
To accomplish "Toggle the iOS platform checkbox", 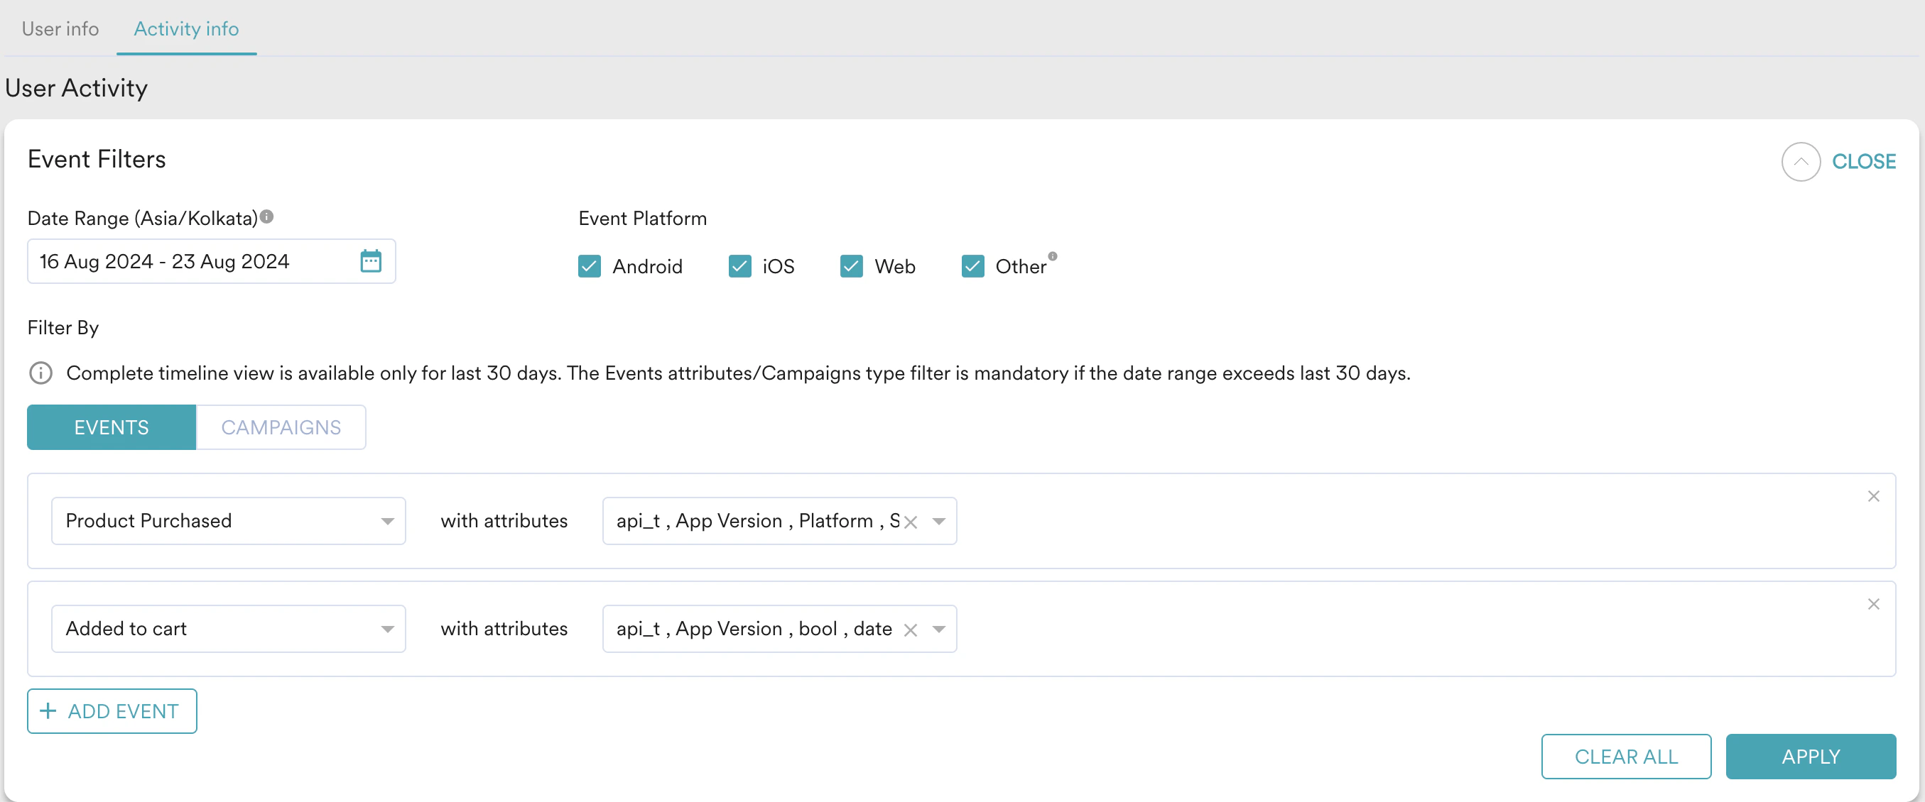I will [x=739, y=267].
